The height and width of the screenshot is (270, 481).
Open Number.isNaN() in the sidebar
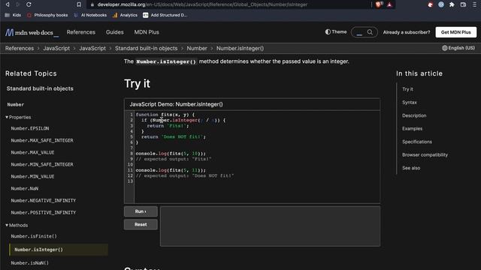[x=30, y=263]
